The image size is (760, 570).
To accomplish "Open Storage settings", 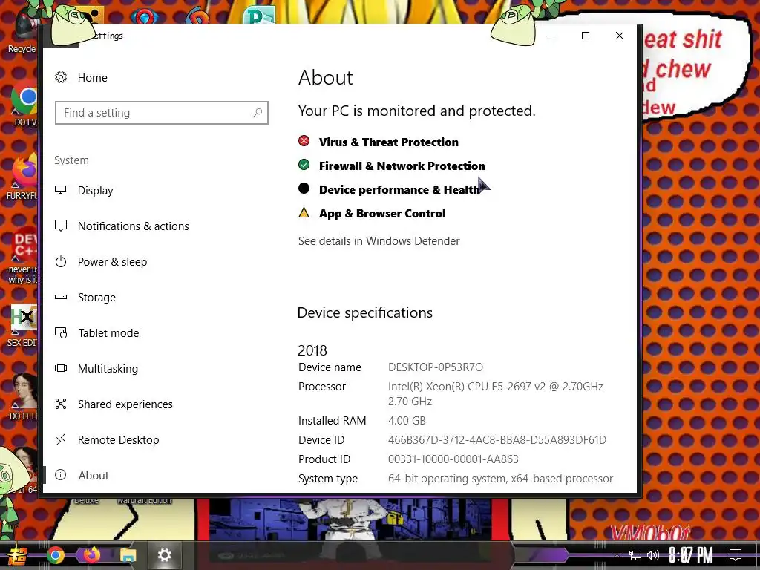I will pyautogui.click(x=96, y=297).
